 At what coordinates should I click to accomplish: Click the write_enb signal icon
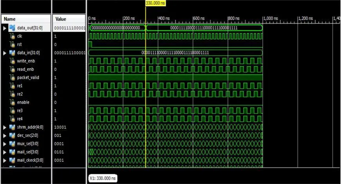(12, 61)
